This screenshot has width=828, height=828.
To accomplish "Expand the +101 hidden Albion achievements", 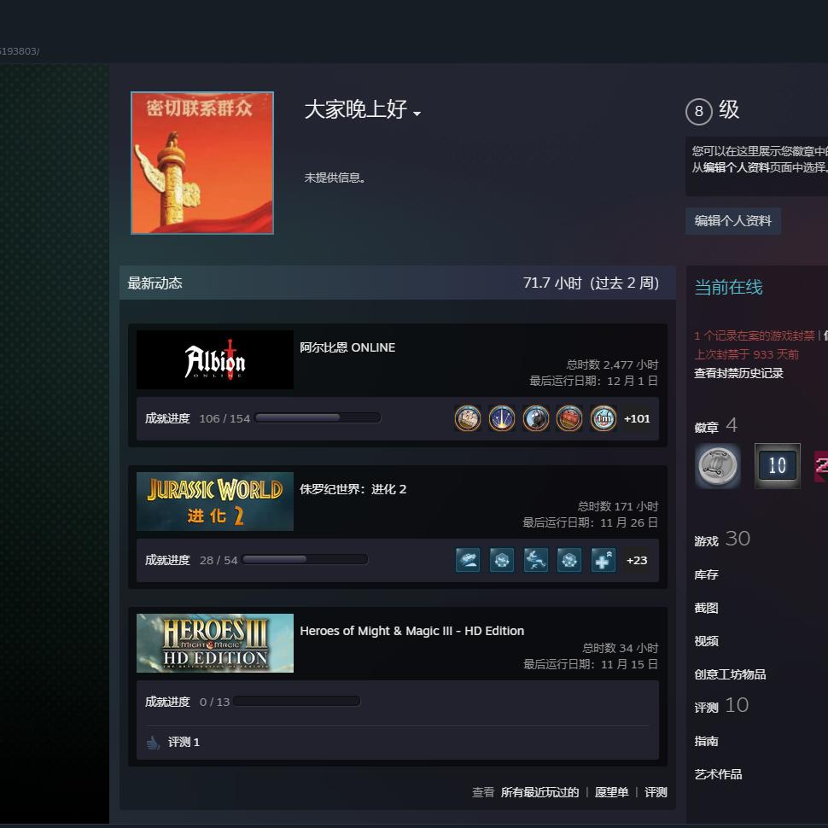I will (637, 418).
